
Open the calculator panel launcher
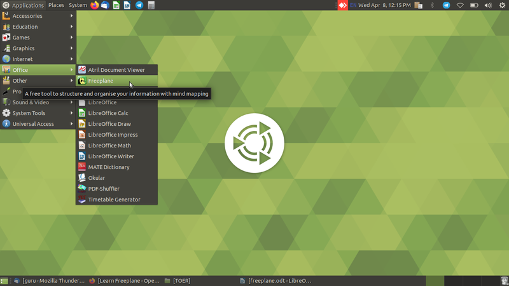(151, 5)
